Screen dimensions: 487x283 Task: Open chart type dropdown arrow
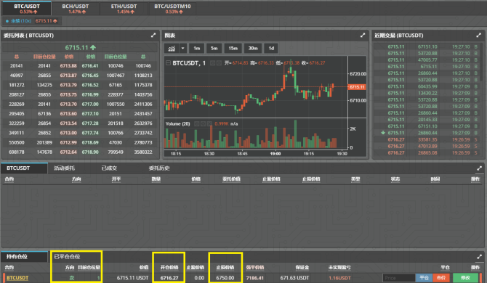pyautogui.click(x=182, y=49)
